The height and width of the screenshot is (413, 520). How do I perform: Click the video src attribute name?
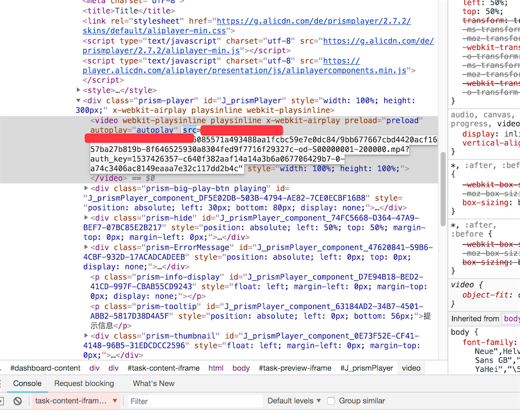click(190, 130)
